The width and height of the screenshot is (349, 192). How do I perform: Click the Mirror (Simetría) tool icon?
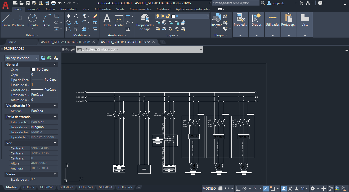pos(76,23)
